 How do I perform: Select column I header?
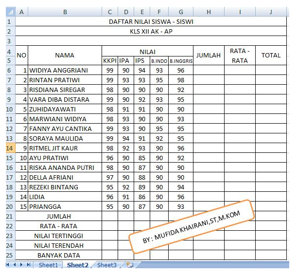point(240,12)
